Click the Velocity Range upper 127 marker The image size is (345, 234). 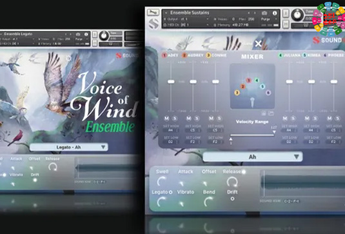[274, 132]
